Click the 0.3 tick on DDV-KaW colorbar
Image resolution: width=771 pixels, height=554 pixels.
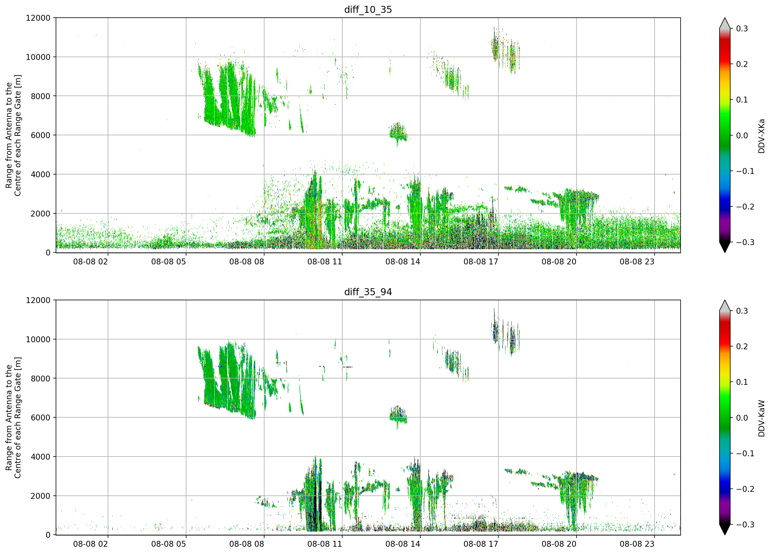point(742,311)
